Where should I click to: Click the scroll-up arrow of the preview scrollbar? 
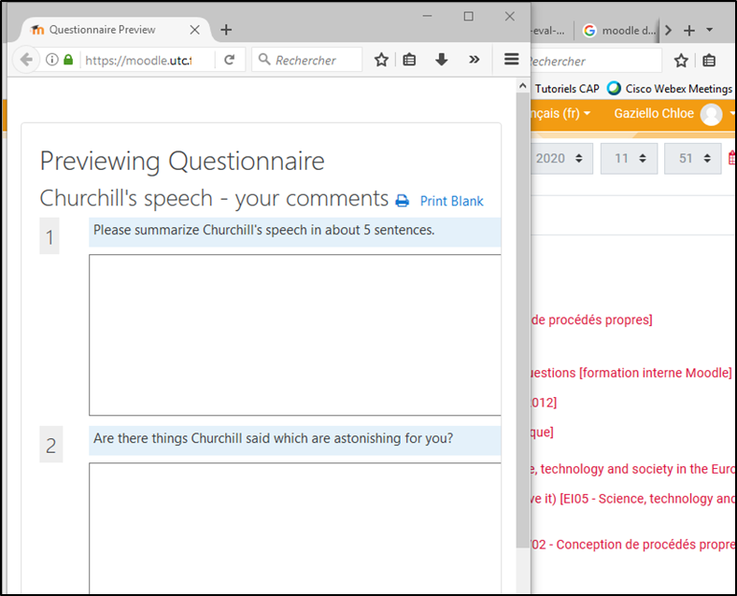(523, 86)
